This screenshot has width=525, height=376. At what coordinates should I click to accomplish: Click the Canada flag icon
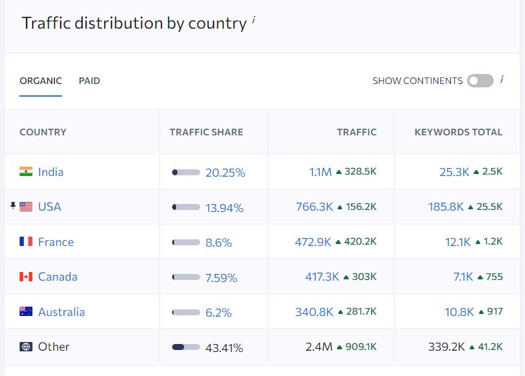coord(26,277)
